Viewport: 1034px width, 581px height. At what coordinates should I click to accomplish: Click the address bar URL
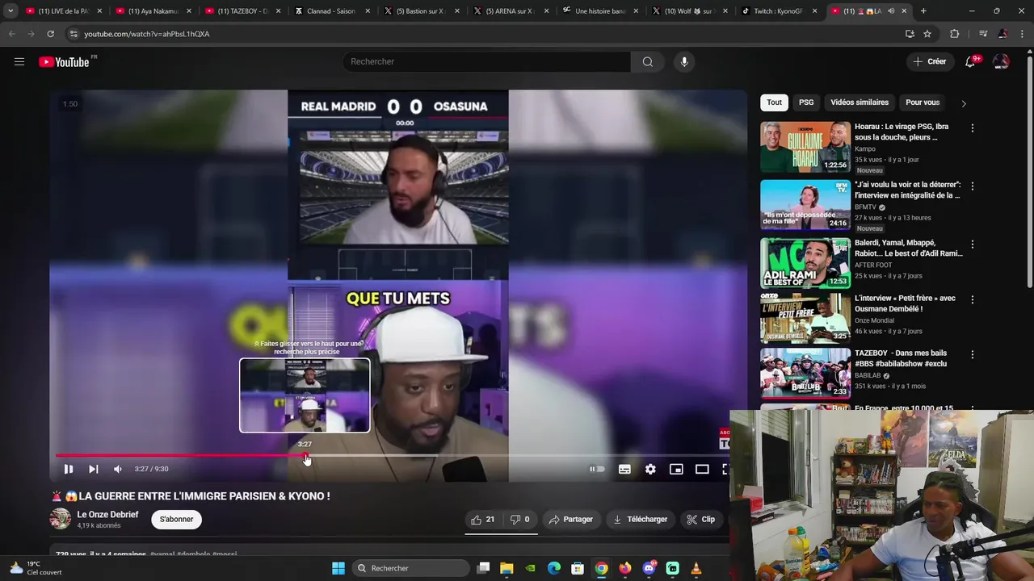point(147,34)
